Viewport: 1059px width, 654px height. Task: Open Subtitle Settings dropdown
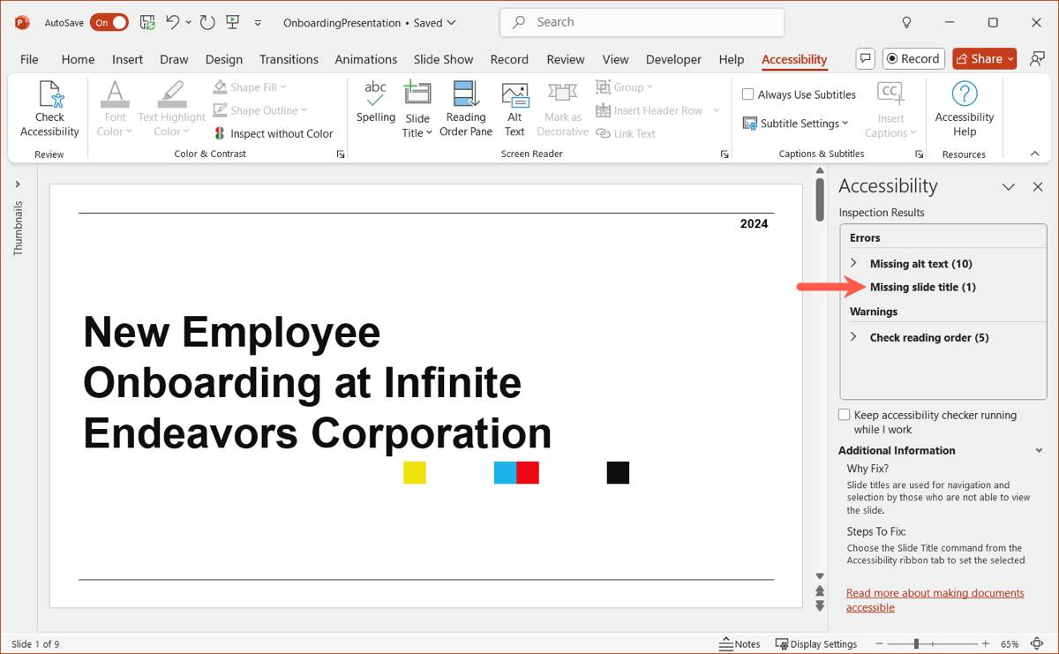795,123
